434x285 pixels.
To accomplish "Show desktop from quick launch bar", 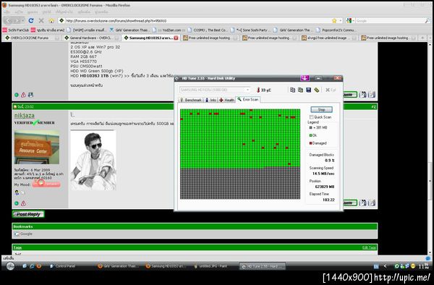I will coord(25,266).
